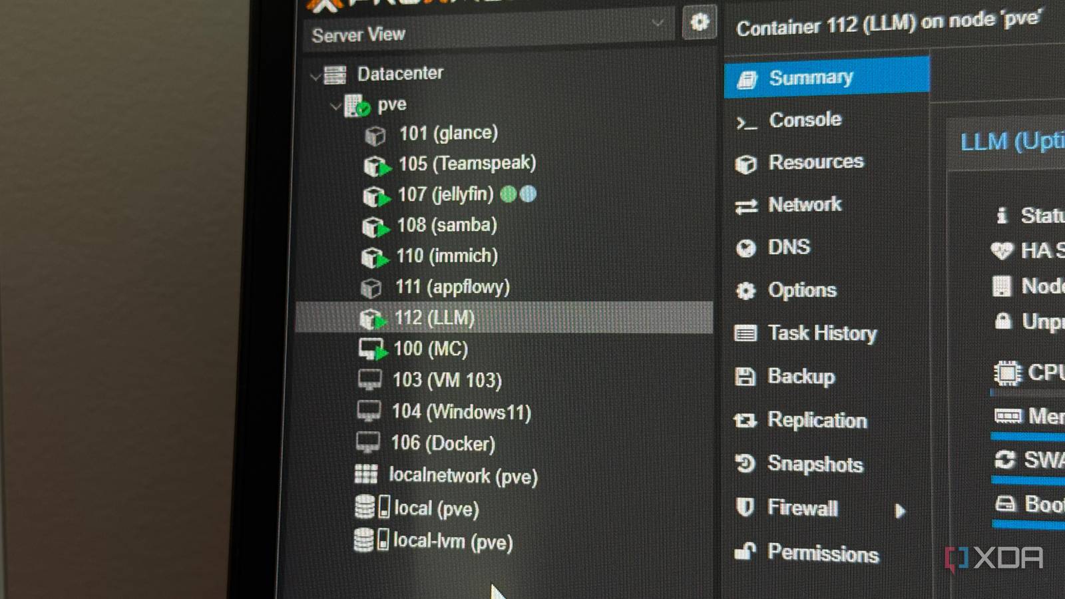Click the Permissions unlock icon
Image resolution: width=1065 pixels, height=599 pixels.
745,551
